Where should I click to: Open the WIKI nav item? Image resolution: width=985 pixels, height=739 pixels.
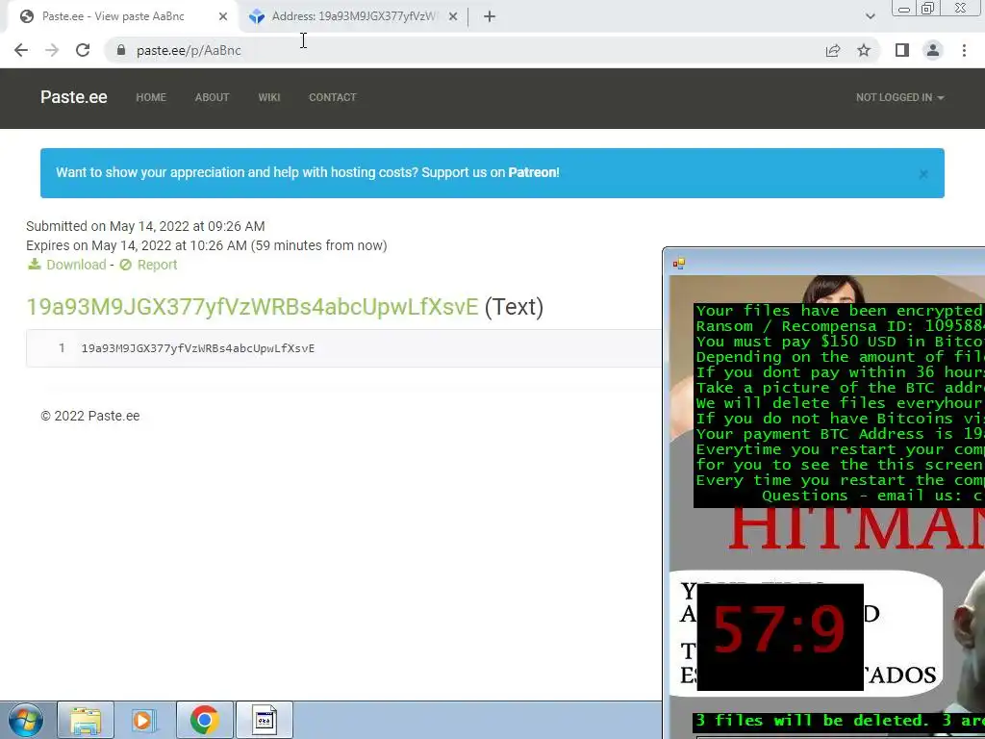[x=269, y=97]
